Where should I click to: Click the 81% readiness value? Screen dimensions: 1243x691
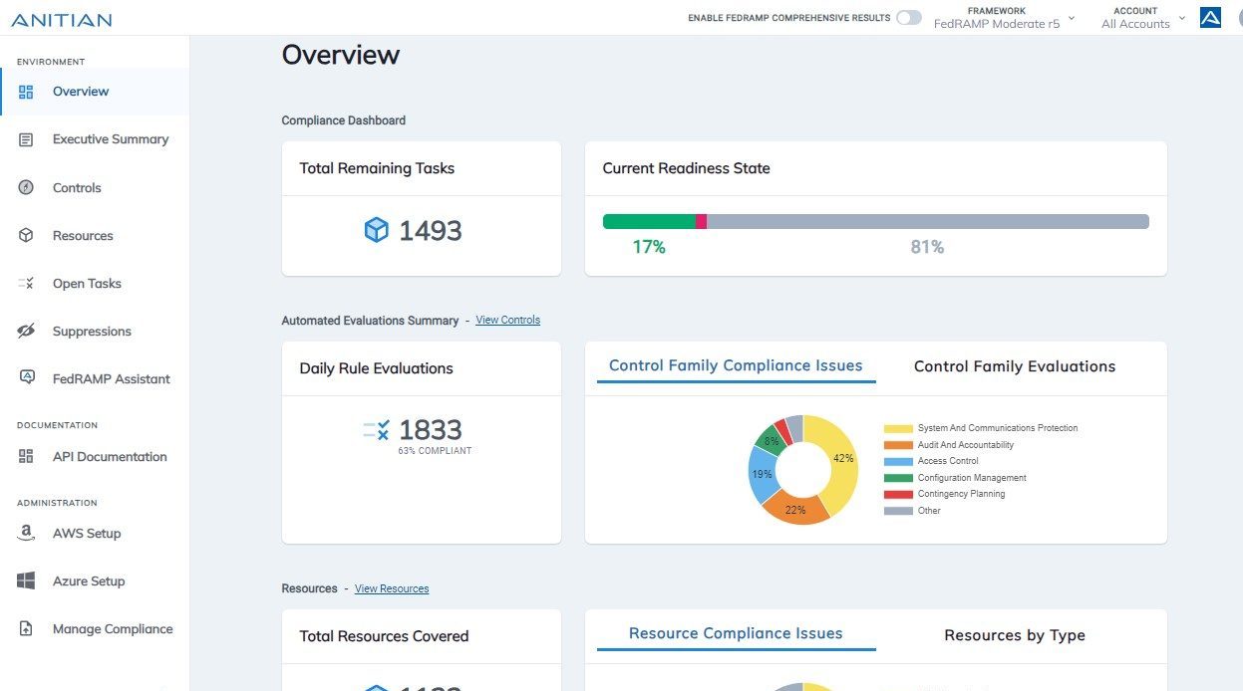point(927,247)
